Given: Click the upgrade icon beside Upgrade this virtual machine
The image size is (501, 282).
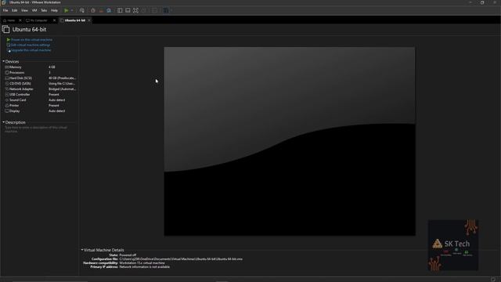Looking at the screenshot, I should pos(9,50).
